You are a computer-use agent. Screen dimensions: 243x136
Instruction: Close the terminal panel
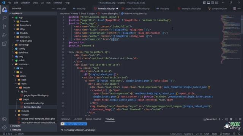240,119
